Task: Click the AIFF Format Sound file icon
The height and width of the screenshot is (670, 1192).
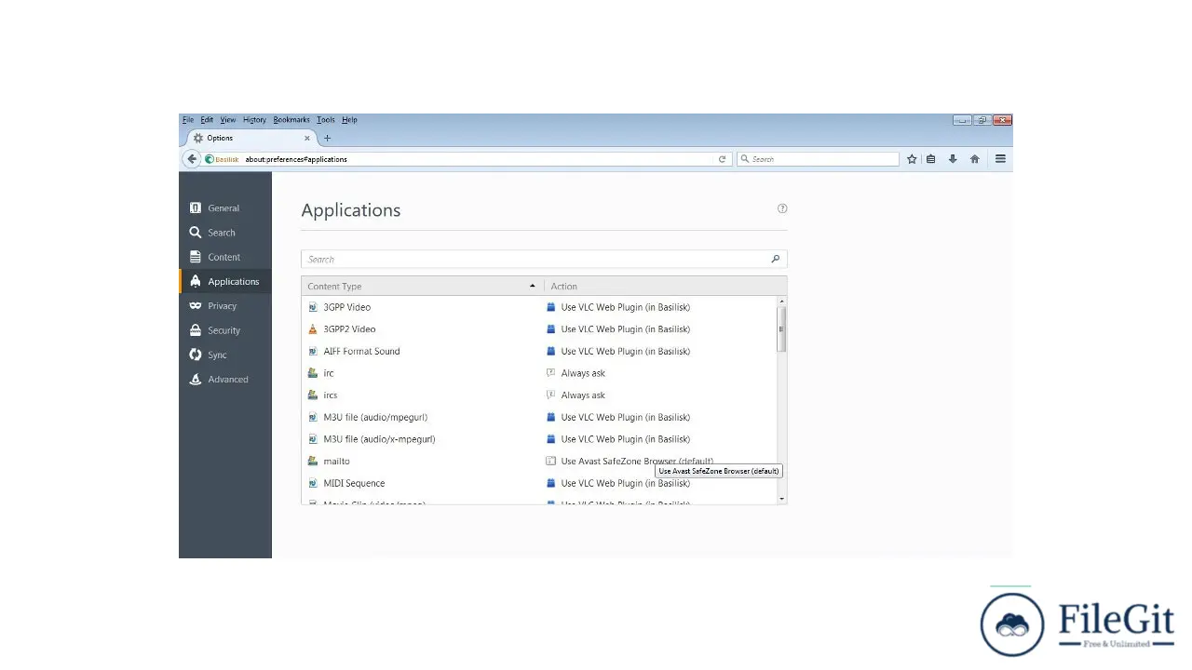Action: [x=313, y=351]
